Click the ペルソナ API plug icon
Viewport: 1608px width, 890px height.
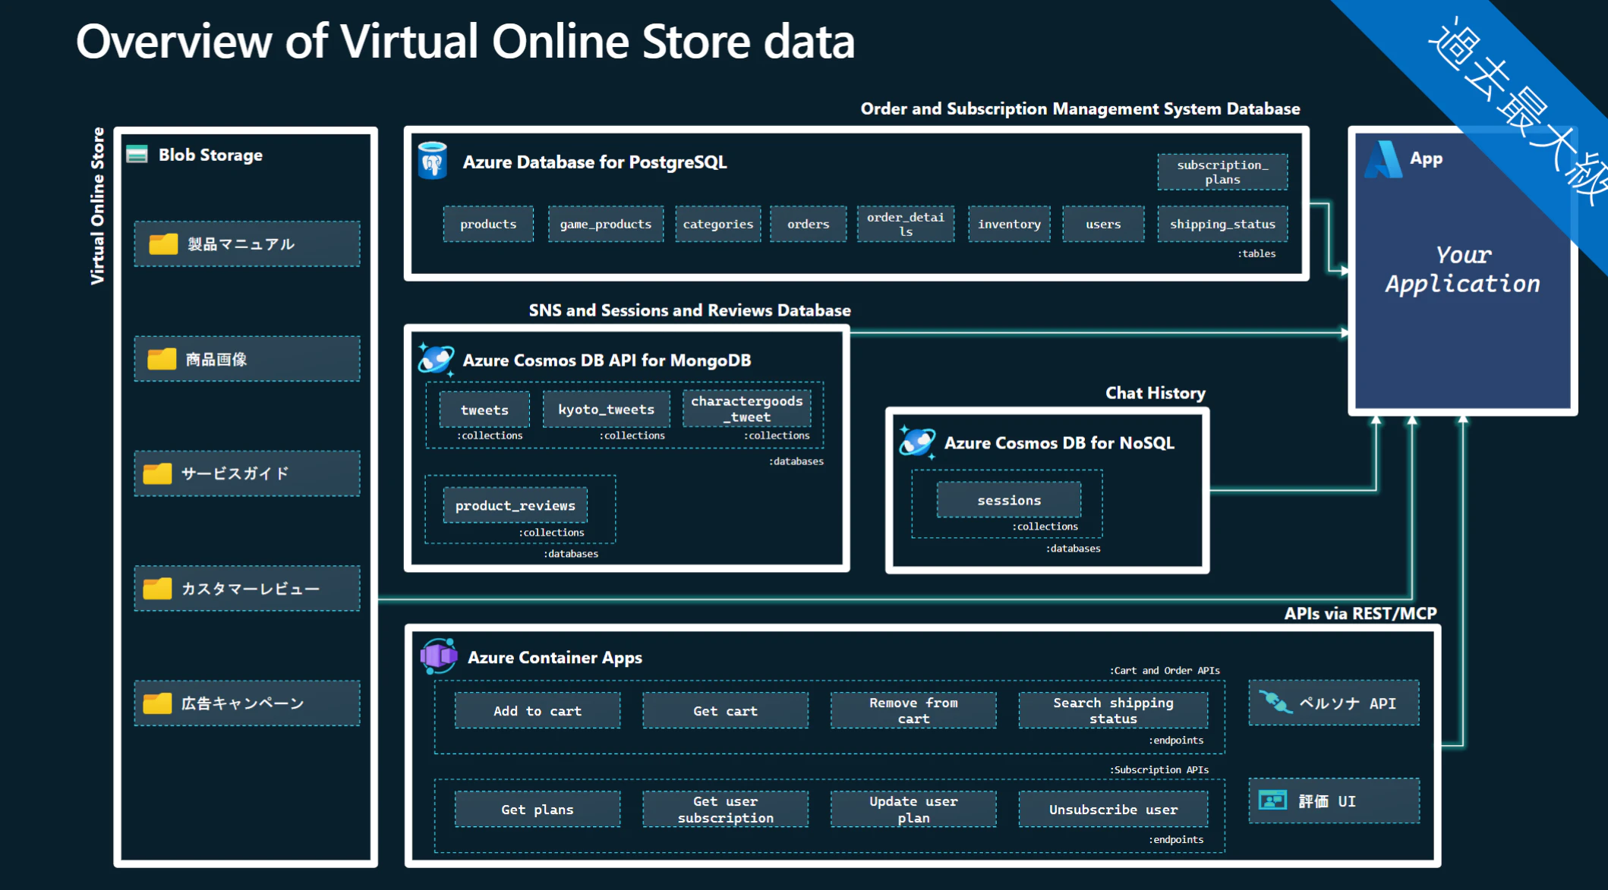1275,703
